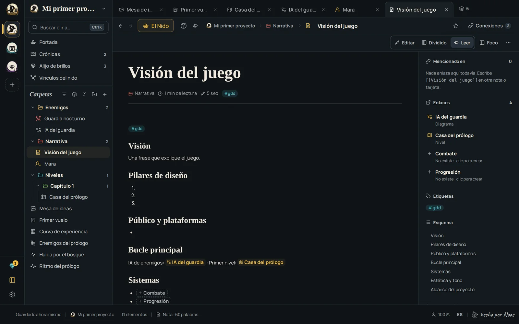Switch to Dividido view mode

tap(434, 42)
